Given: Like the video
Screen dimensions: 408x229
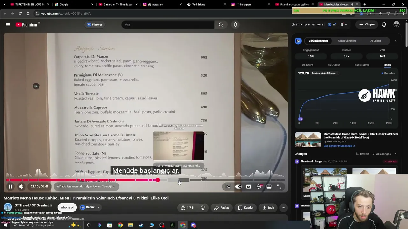Looking at the screenshot, I should (x=187, y=208).
